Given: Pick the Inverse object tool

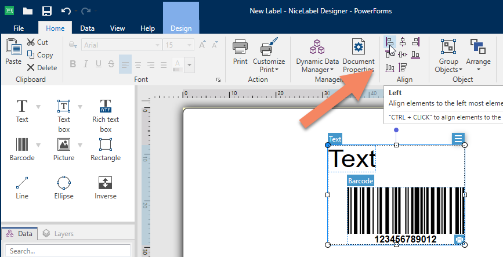Looking at the screenshot, I should point(105,188).
